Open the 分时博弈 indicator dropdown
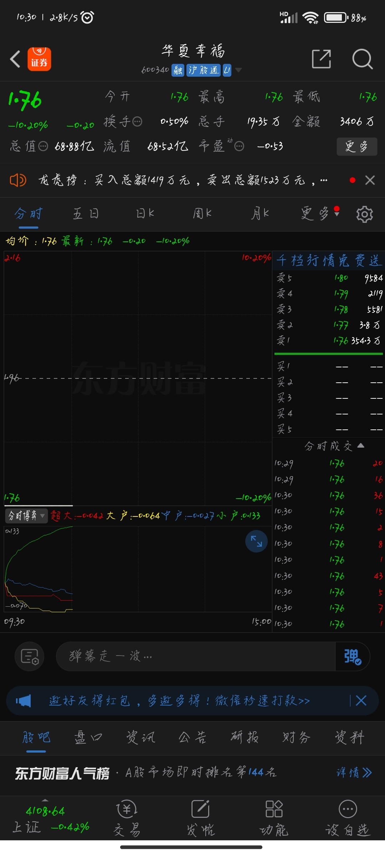The width and height of the screenshot is (385, 856). (26, 516)
